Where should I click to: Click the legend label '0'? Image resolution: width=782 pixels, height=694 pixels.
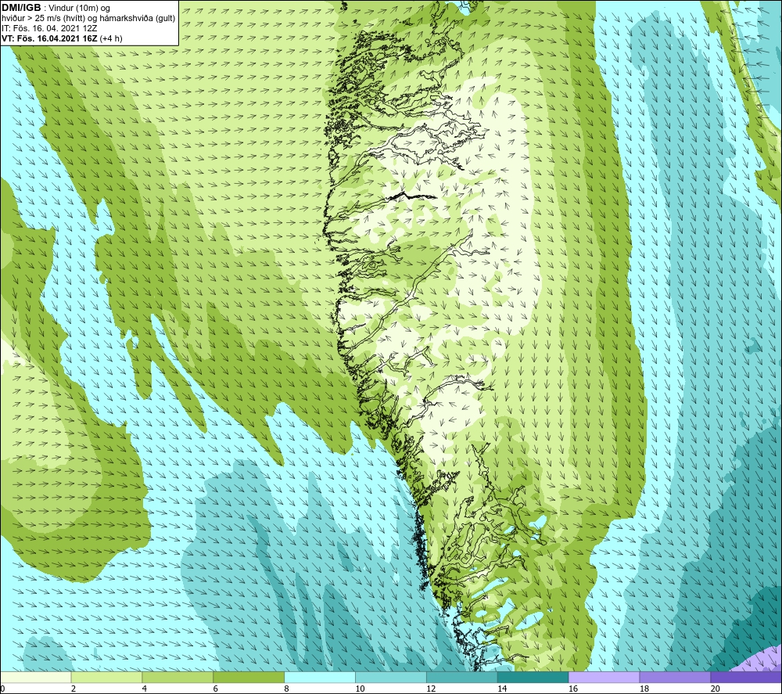tap(2, 689)
